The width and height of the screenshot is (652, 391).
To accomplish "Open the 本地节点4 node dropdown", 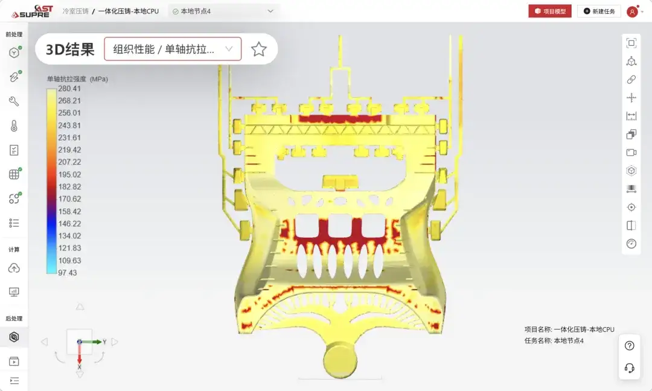I will coord(223,11).
